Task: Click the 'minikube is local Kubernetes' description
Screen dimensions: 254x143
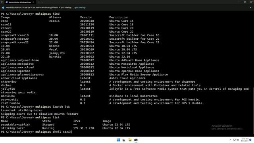Action: tap(133, 96)
